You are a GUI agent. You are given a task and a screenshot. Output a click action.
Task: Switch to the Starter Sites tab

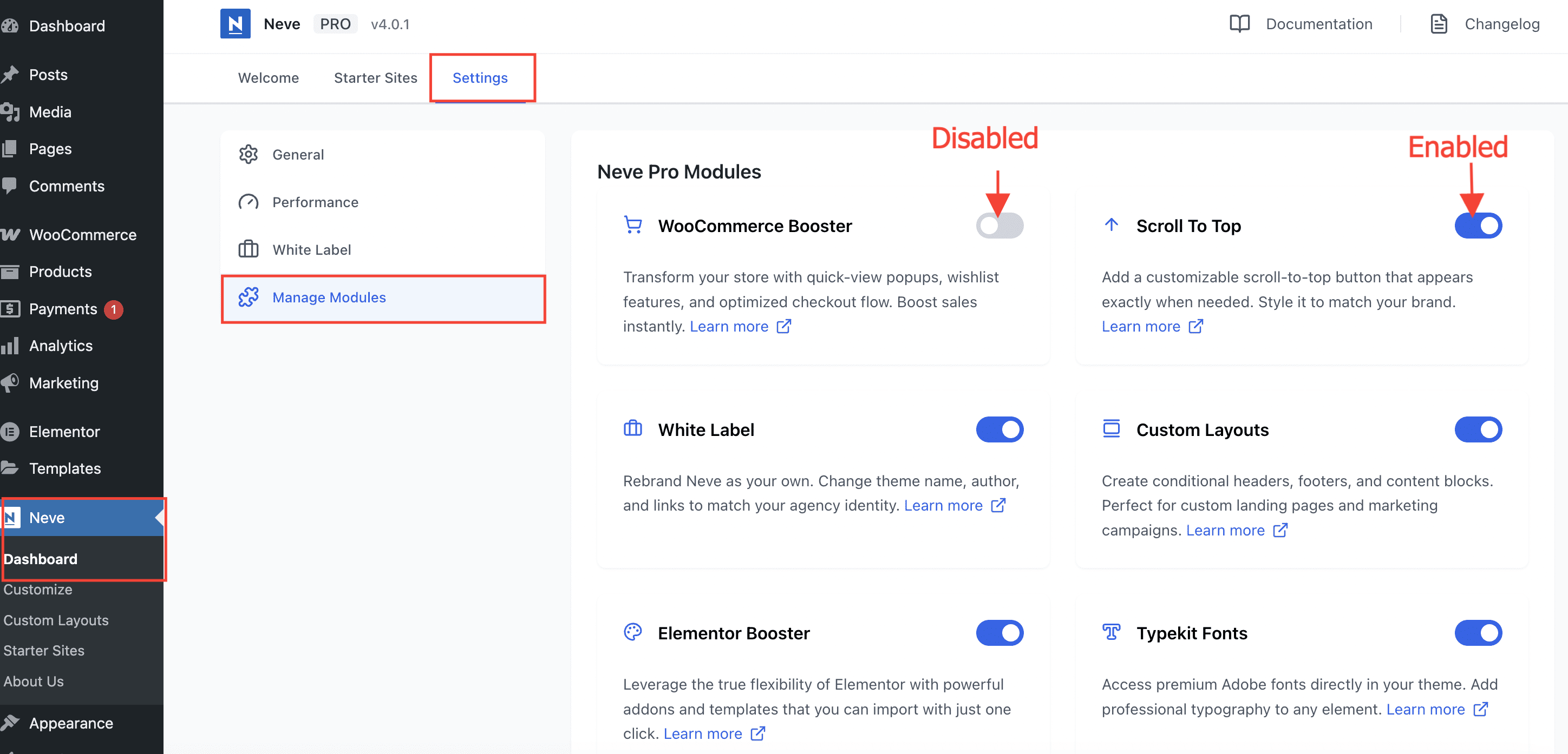pyautogui.click(x=376, y=78)
